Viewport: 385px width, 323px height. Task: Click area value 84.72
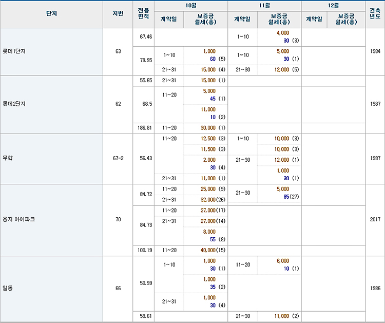click(x=146, y=194)
